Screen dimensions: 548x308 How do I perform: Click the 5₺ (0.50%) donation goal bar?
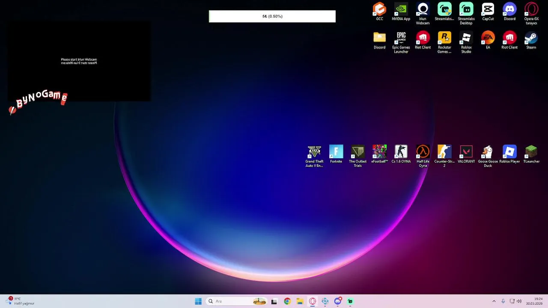272,16
